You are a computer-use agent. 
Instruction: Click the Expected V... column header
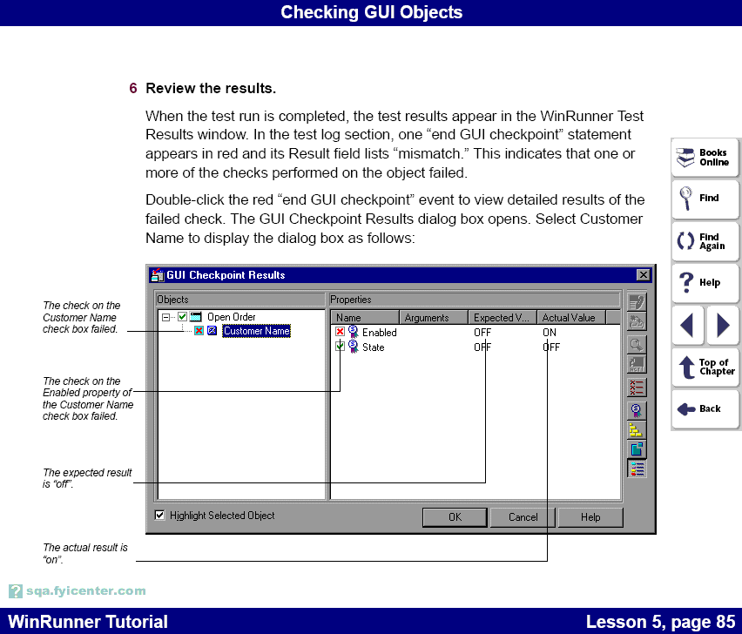[x=503, y=318]
